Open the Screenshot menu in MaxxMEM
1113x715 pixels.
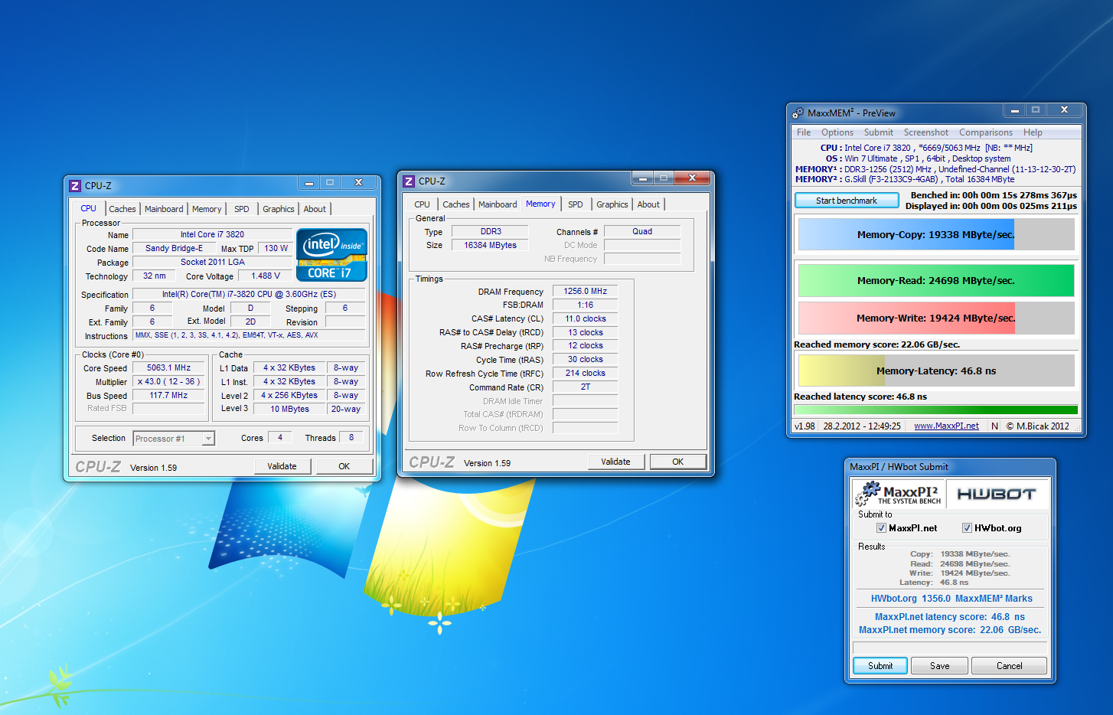925,132
